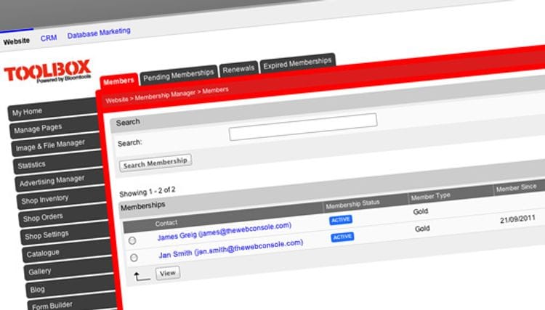Click the ACTIVE badge for Jan Smith

[342, 237]
